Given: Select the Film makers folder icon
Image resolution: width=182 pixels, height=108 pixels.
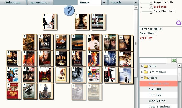Looking at the screenshot, I should (x=146, y=72).
